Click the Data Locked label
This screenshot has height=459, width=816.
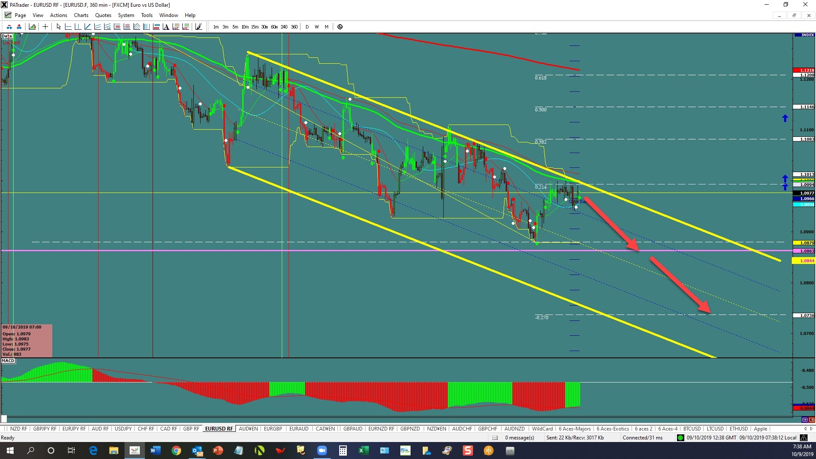pos(11,39)
